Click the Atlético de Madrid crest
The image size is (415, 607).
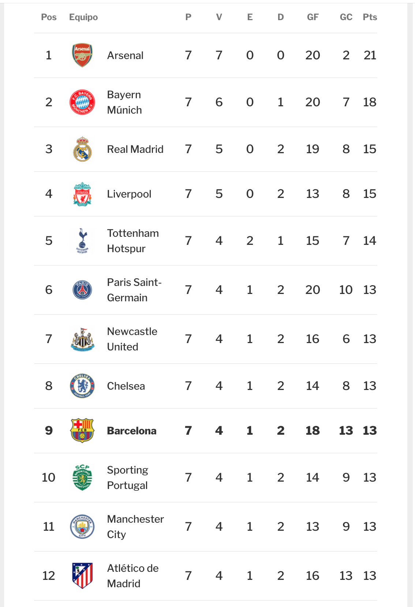pyautogui.click(x=82, y=576)
